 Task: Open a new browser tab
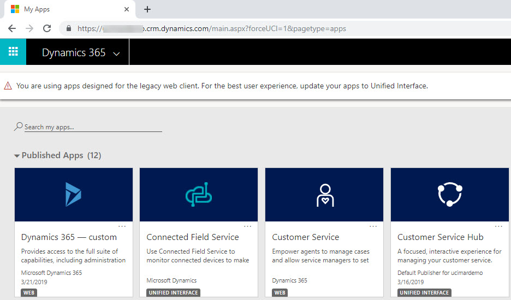click(x=147, y=9)
